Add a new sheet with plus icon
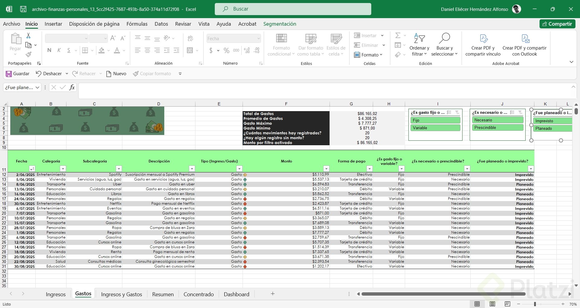The height and width of the screenshot is (308, 580). point(272,294)
